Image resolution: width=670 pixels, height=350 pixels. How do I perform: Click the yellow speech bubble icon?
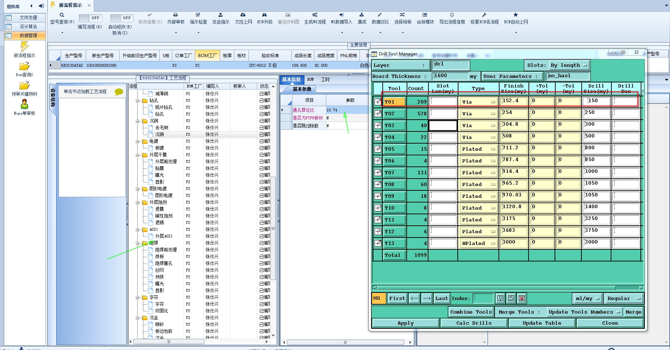119,92
